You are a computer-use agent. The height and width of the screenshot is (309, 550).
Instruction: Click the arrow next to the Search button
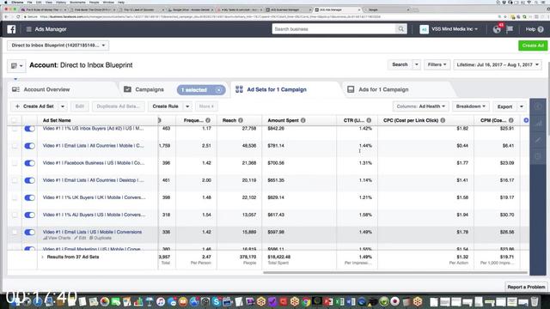(x=416, y=65)
